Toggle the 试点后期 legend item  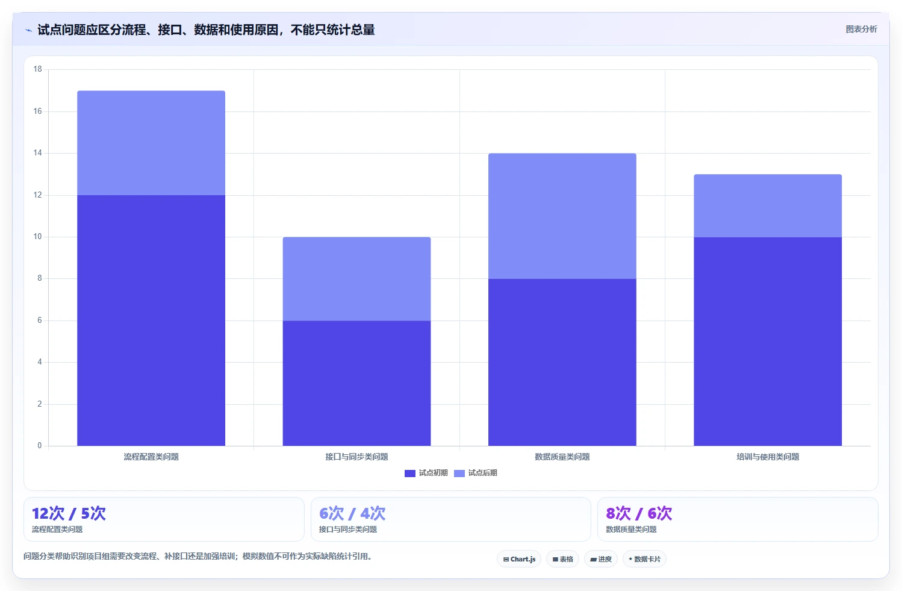[x=476, y=473]
